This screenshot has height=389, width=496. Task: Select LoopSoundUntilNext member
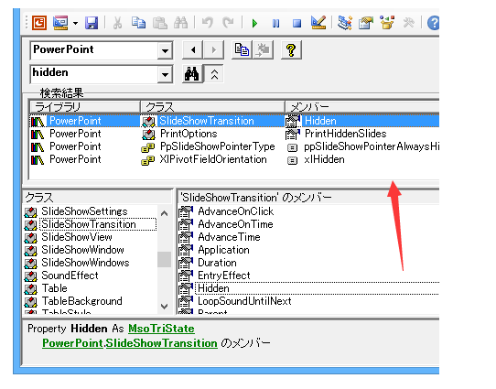point(244,301)
